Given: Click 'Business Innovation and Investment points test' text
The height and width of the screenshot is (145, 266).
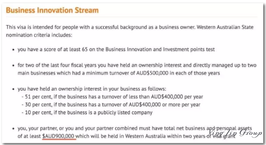Looking at the screenshot, I should (160, 49).
